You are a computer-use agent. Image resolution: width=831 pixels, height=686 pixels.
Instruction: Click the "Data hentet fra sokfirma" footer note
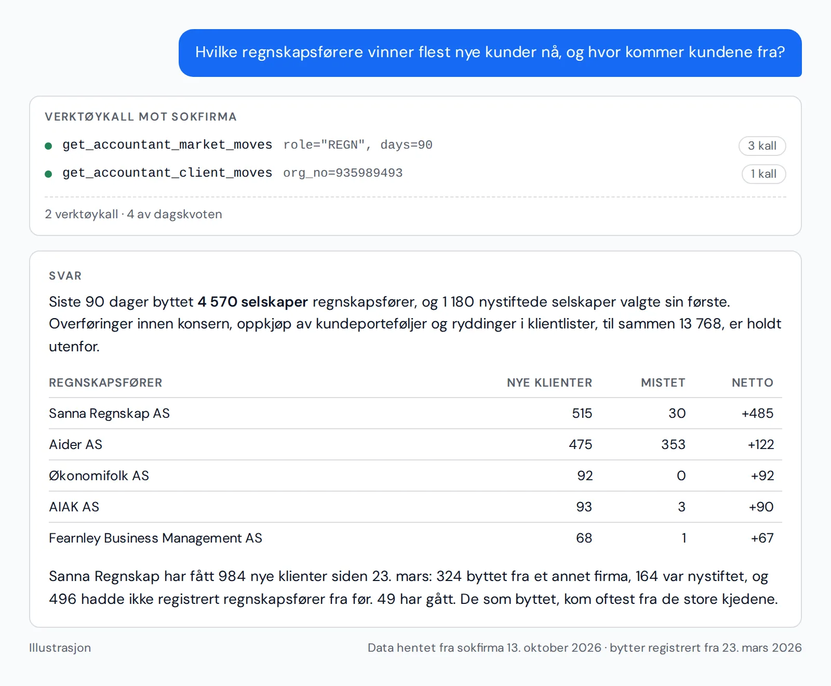585,648
